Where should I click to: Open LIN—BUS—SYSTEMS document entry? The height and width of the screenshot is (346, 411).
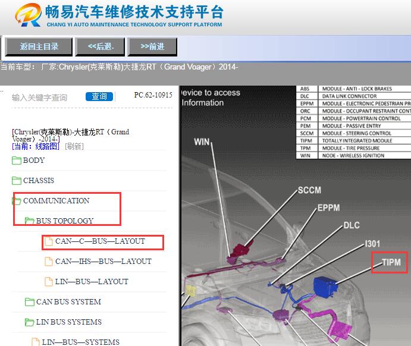pyautogui.click(x=80, y=342)
